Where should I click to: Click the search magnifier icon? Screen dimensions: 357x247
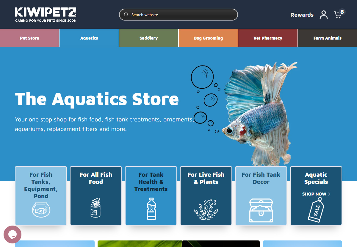point(126,15)
